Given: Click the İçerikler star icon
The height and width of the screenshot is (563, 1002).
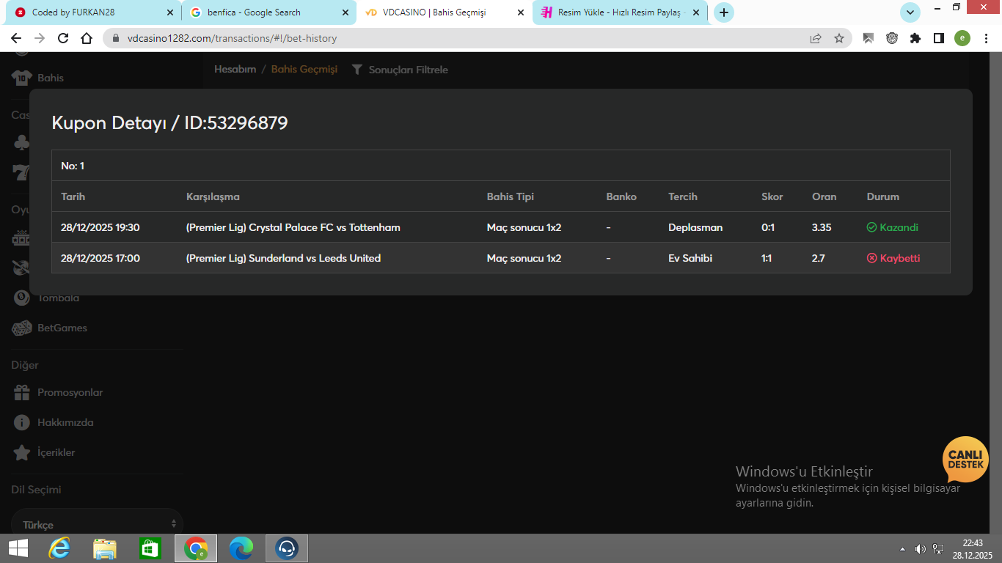Looking at the screenshot, I should click(x=22, y=452).
